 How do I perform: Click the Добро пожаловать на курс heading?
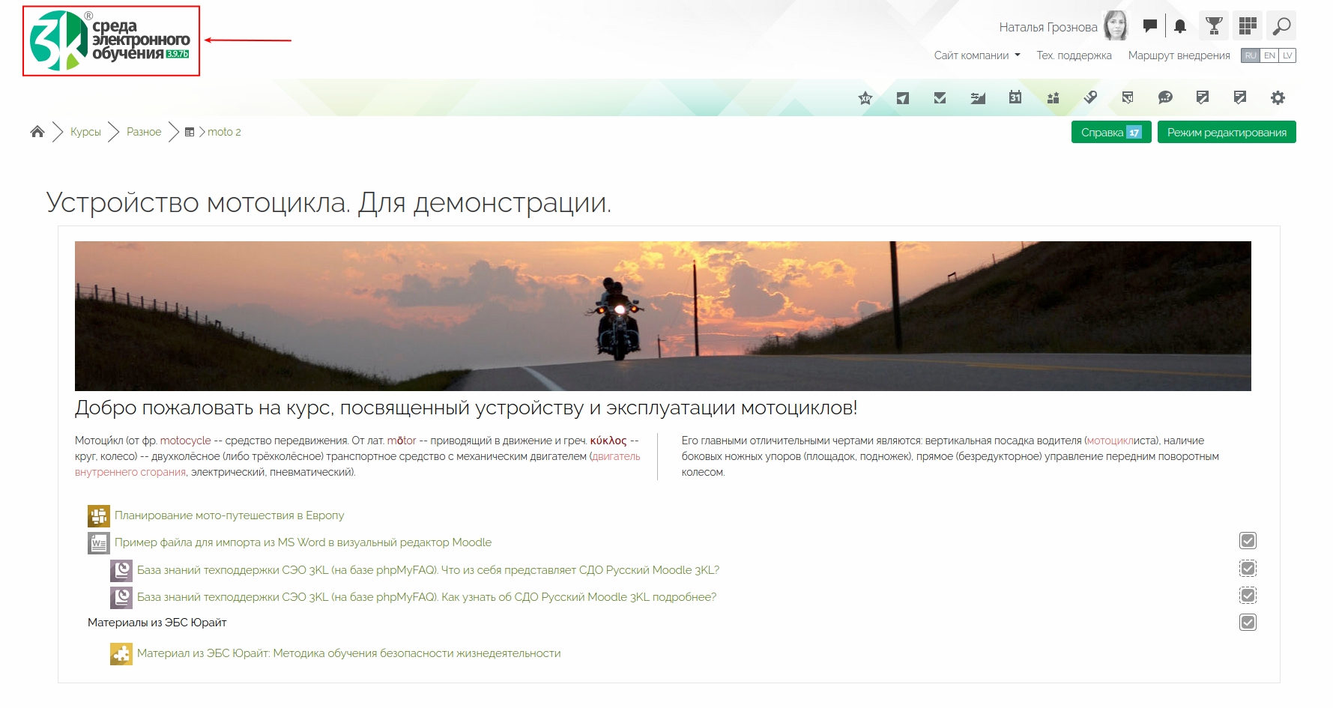tap(465, 408)
